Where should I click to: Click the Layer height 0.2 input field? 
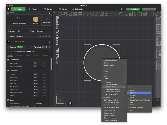40,63
